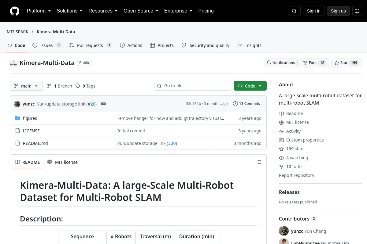Open Kimera-Multi-Data breadcrumb link
This screenshot has width=367, height=244.
pyautogui.click(x=56, y=32)
